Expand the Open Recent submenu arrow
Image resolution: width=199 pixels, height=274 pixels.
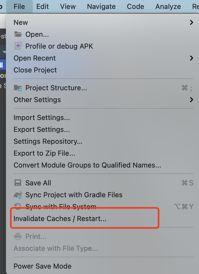(x=191, y=58)
